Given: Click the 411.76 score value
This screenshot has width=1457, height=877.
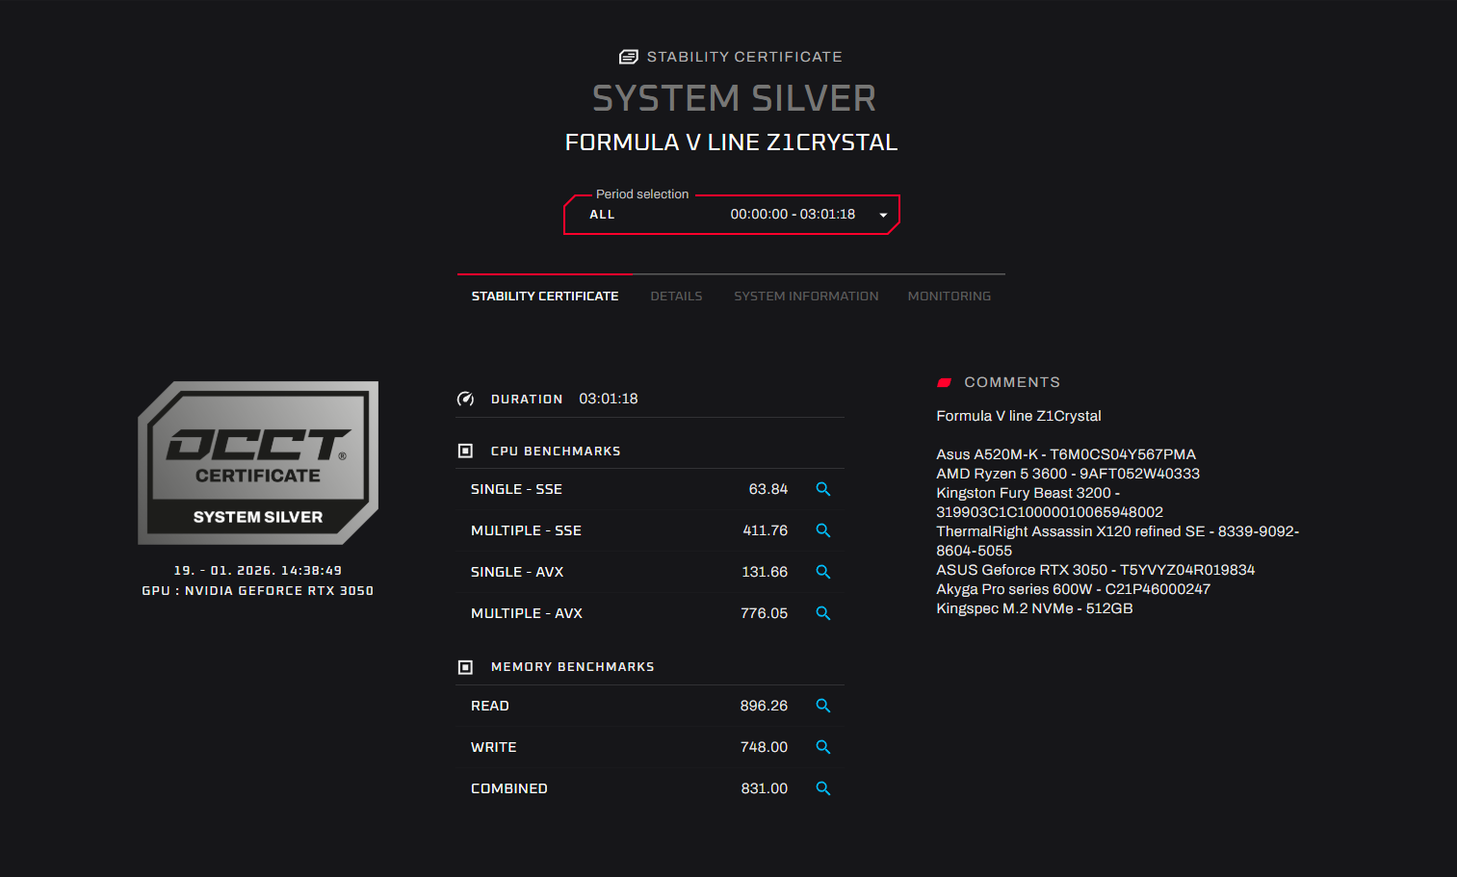Looking at the screenshot, I should click(x=766, y=530).
